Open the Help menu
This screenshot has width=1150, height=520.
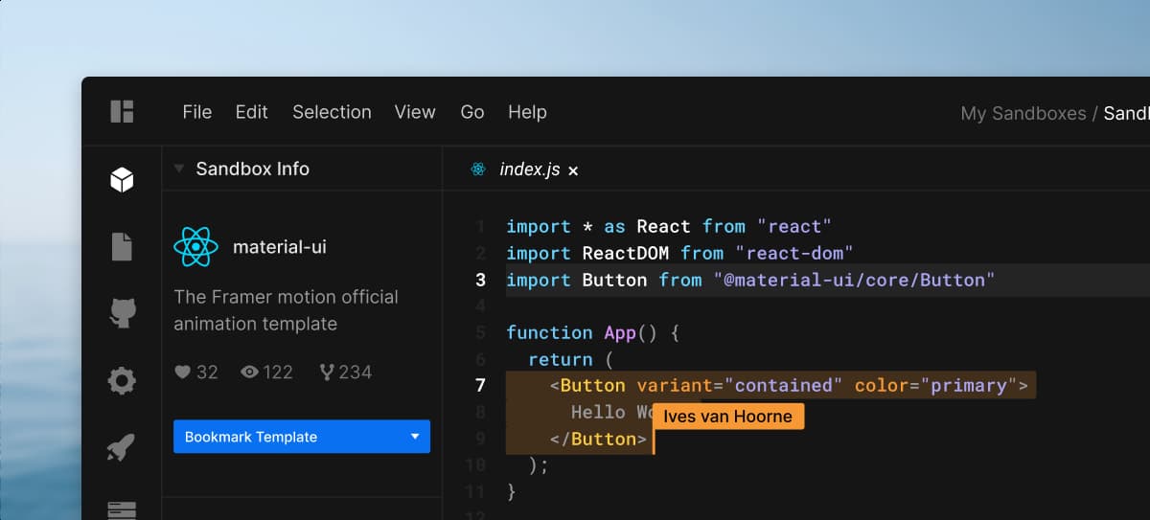(527, 112)
